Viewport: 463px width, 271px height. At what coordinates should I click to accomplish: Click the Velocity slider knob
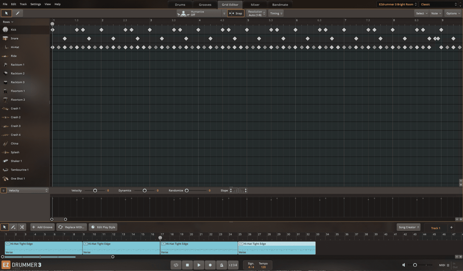pyautogui.click(x=95, y=191)
